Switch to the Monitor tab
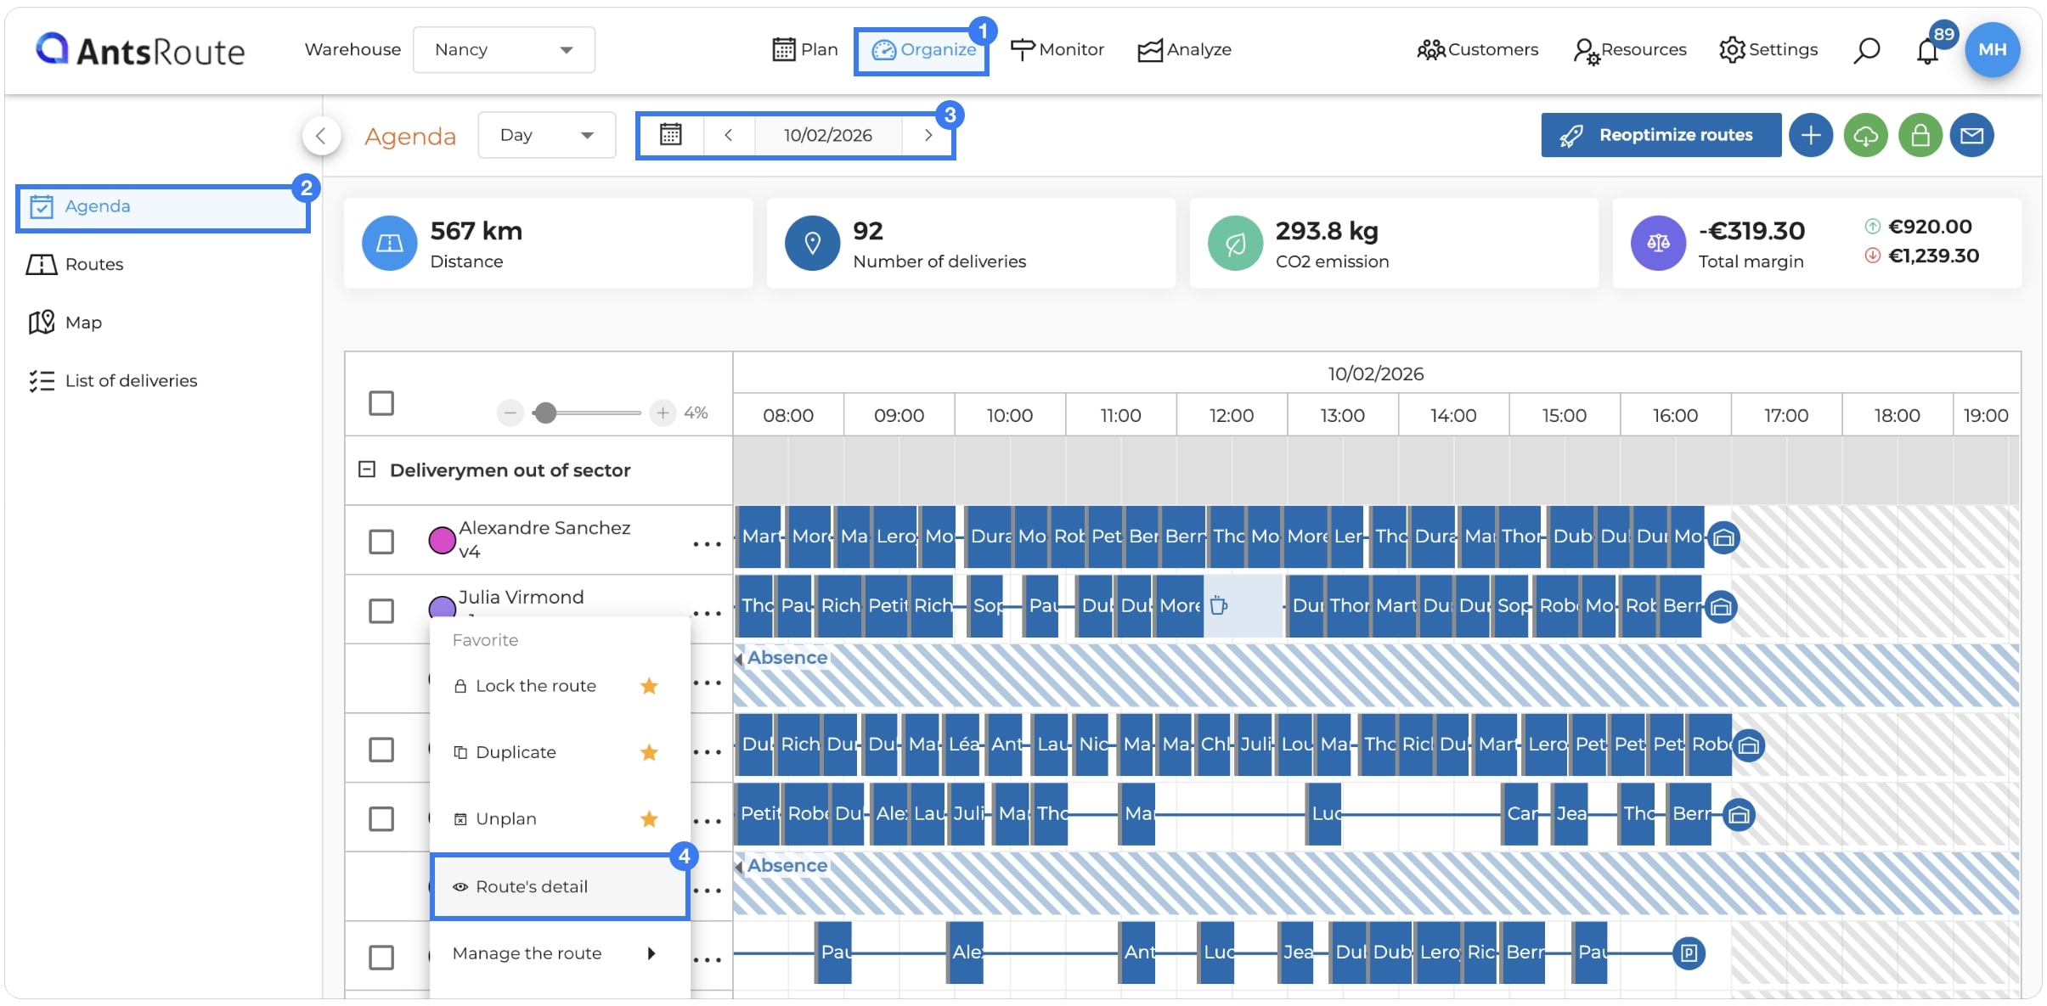 click(1057, 49)
